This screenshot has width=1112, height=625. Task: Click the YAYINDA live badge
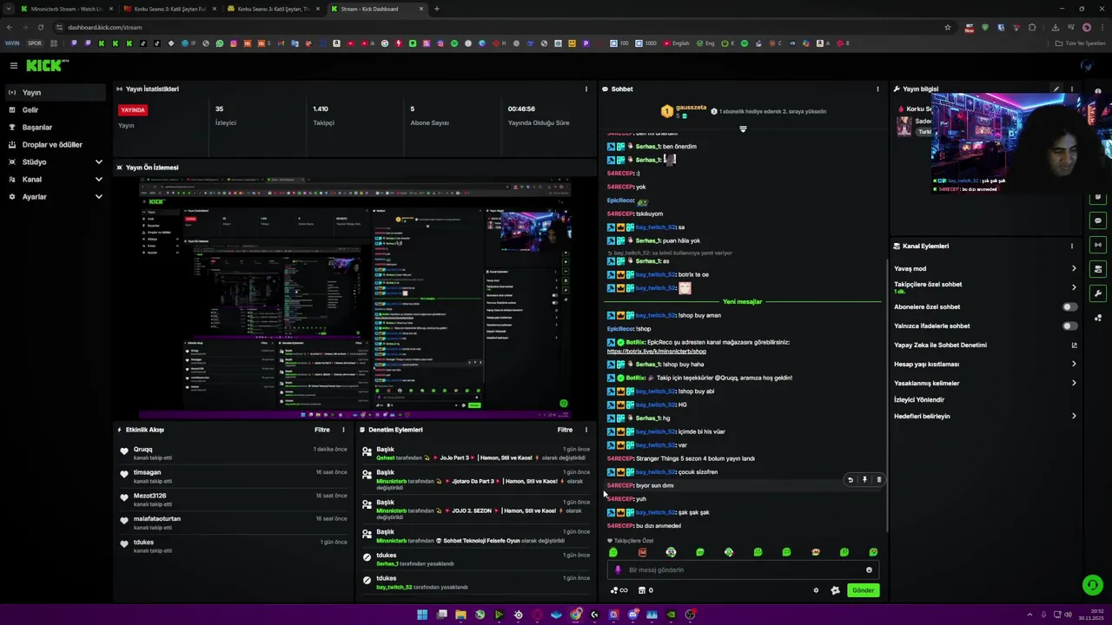tap(133, 110)
